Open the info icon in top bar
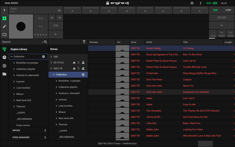 click(x=201, y=3)
